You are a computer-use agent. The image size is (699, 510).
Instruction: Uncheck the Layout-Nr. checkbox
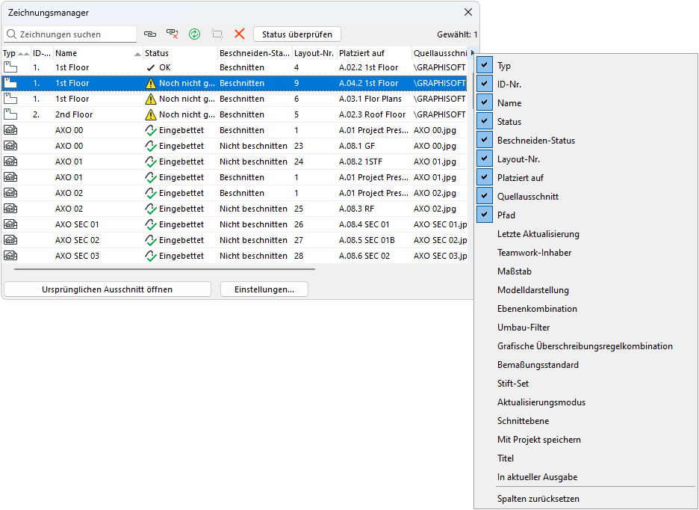484,159
